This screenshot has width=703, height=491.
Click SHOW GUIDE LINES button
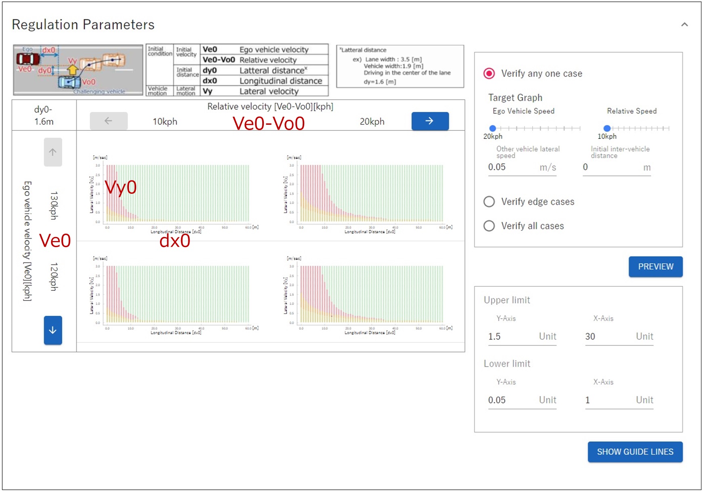coord(635,452)
